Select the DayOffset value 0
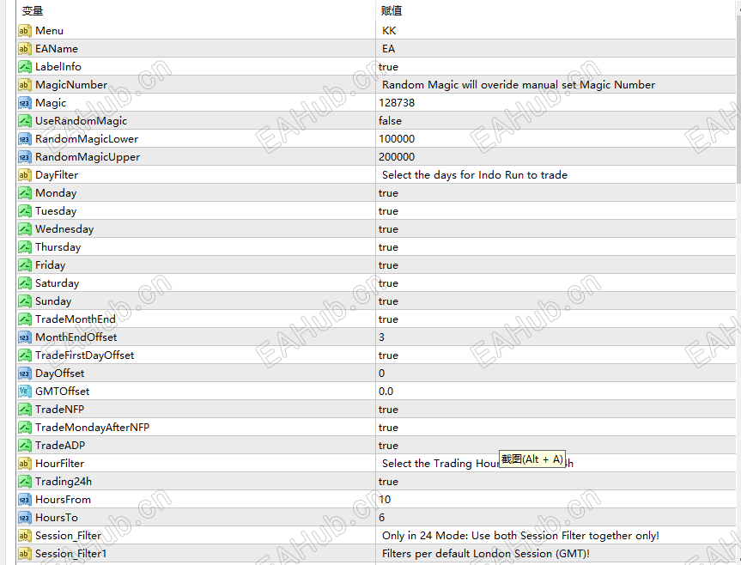741x565 pixels. tap(381, 374)
